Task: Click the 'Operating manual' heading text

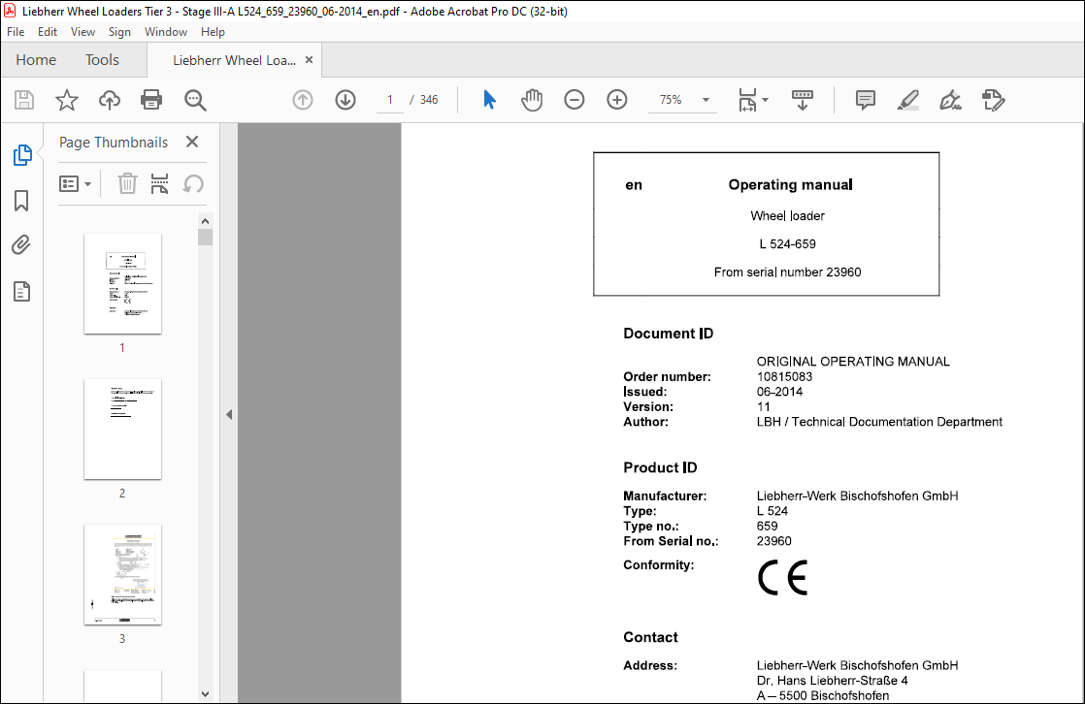Action: (790, 184)
